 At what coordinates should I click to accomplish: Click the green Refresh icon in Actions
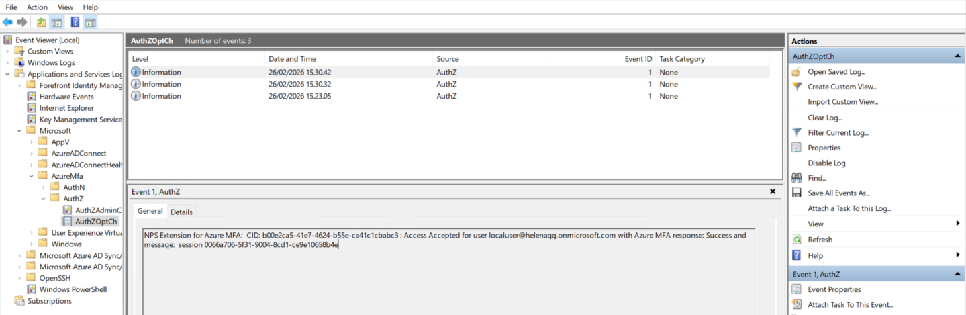[x=797, y=240]
